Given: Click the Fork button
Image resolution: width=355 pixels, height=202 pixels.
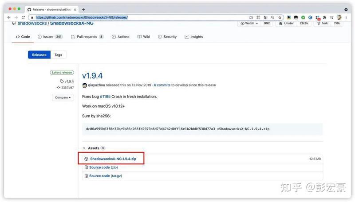Looking at the screenshot, I should point(323,23).
